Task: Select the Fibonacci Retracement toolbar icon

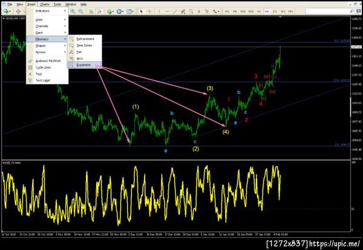Action: click(x=191, y=11)
